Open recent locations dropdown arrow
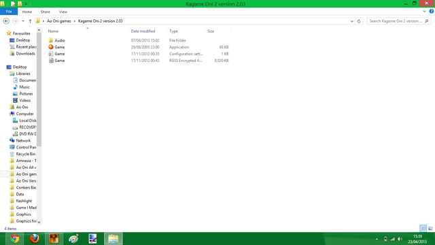The width and height of the screenshot is (435, 245). 23,21
